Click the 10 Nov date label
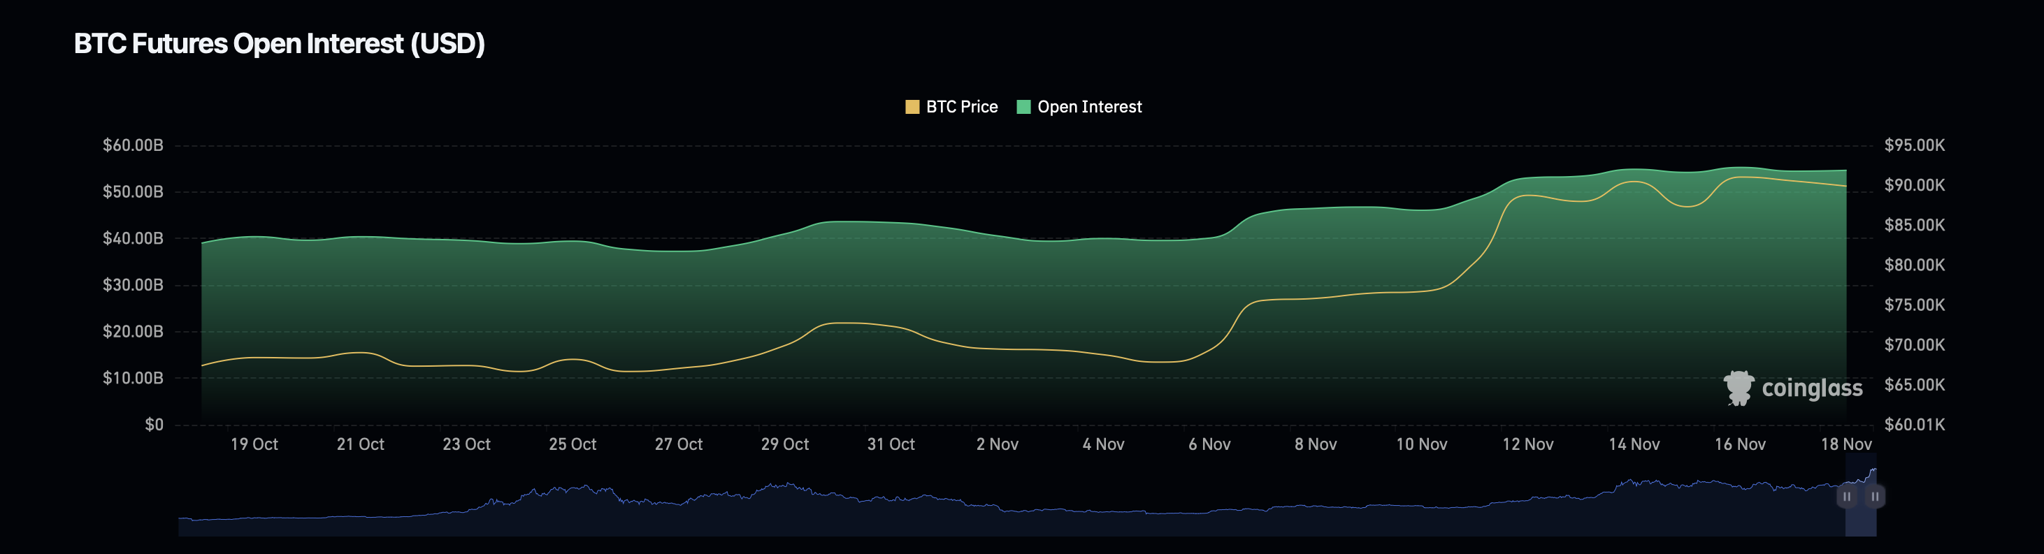The width and height of the screenshot is (2044, 554). tap(1422, 444)
